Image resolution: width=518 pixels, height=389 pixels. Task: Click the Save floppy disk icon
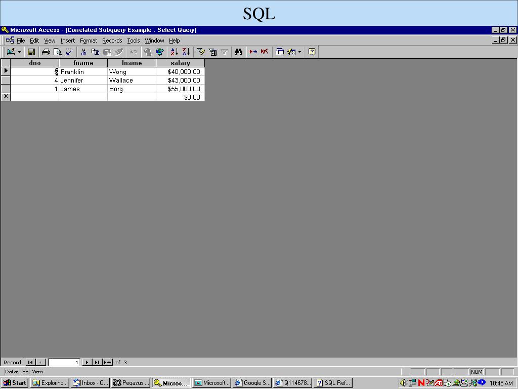[31, 52]
